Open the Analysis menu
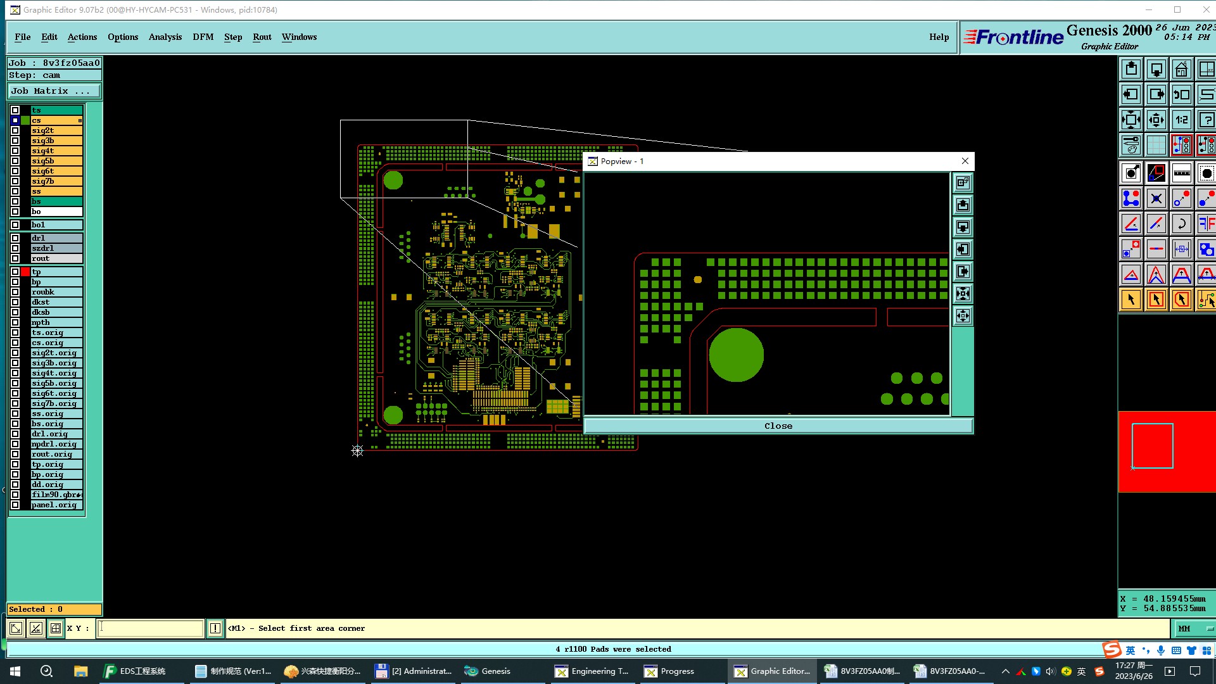This screenshot has width=1216, height=684. (165, 37)
